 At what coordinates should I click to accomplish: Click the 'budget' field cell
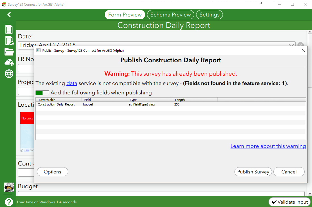pyautogui.click(x=88, y=104)
